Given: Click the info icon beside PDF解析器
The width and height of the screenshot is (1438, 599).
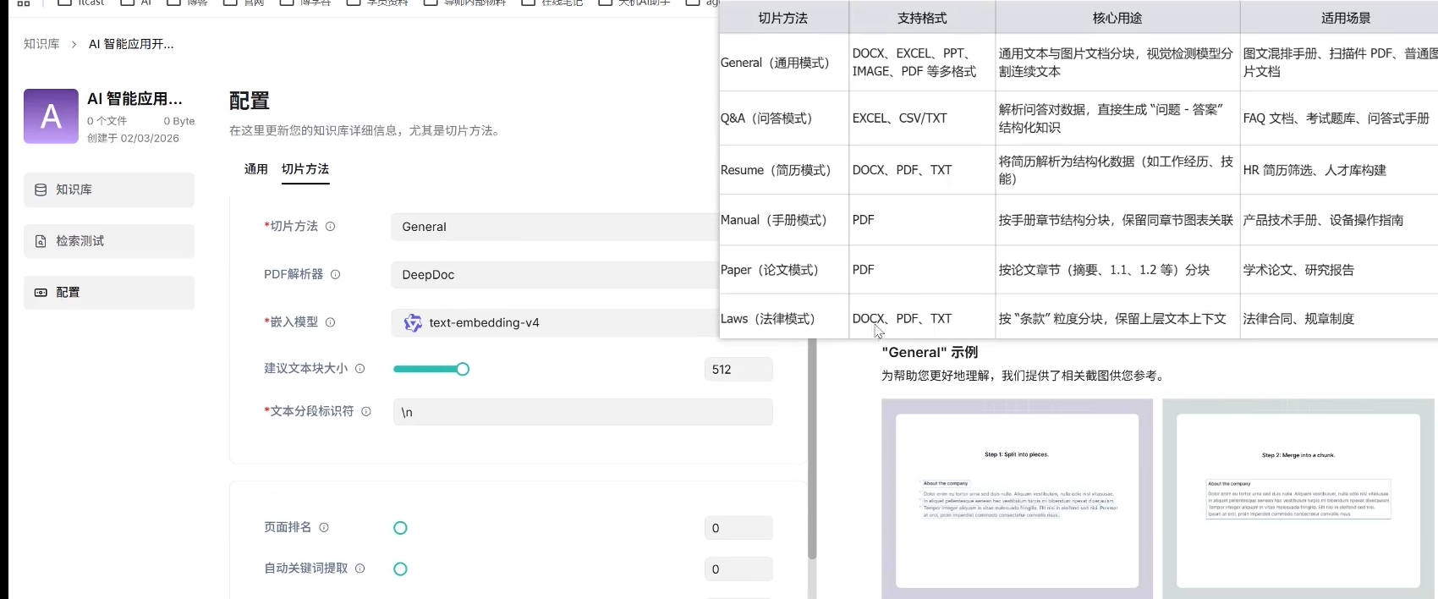Looking at the screenshot, I should (x=335, y=274).
